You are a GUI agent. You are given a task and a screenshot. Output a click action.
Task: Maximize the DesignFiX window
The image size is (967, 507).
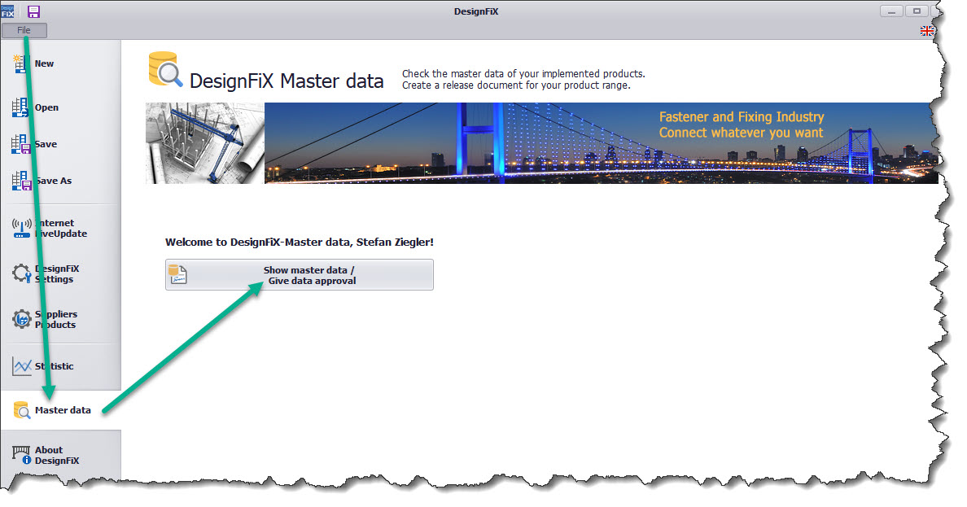click(x=917, y=11)
